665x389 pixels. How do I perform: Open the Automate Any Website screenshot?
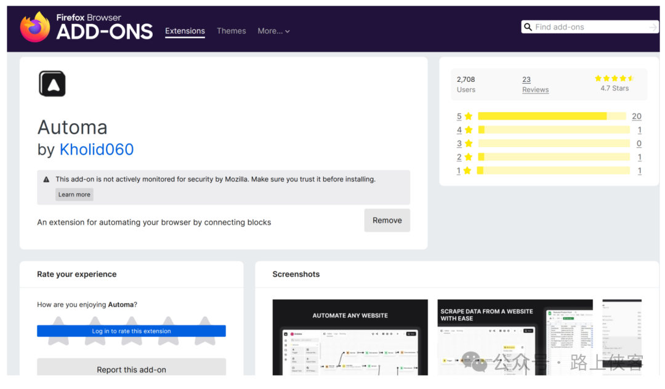(350, 337)
